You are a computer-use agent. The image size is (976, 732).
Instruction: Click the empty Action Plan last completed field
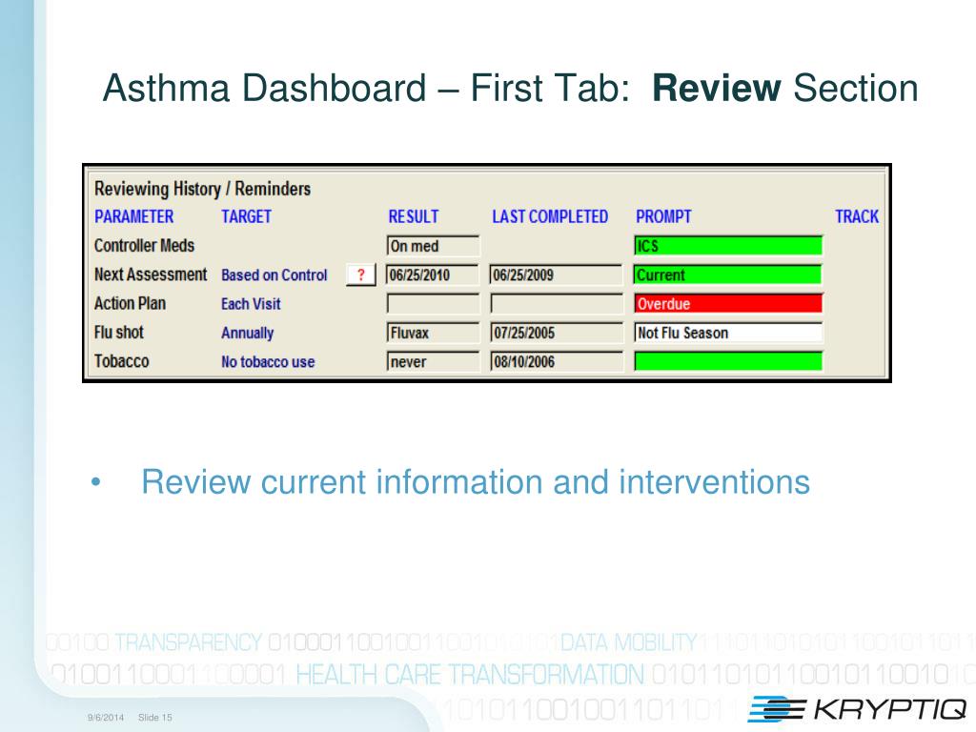click(x=557, y=304)
